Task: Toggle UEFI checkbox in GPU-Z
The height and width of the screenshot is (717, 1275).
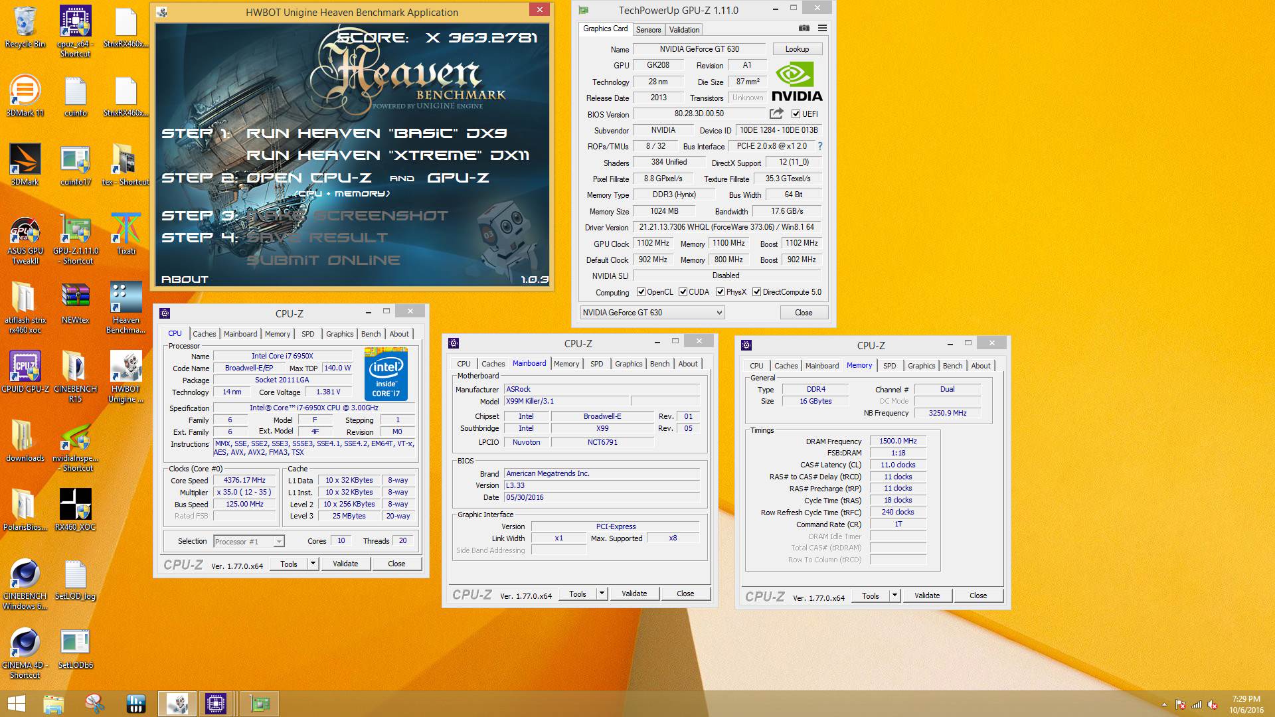Action: [x=796, y=114]
